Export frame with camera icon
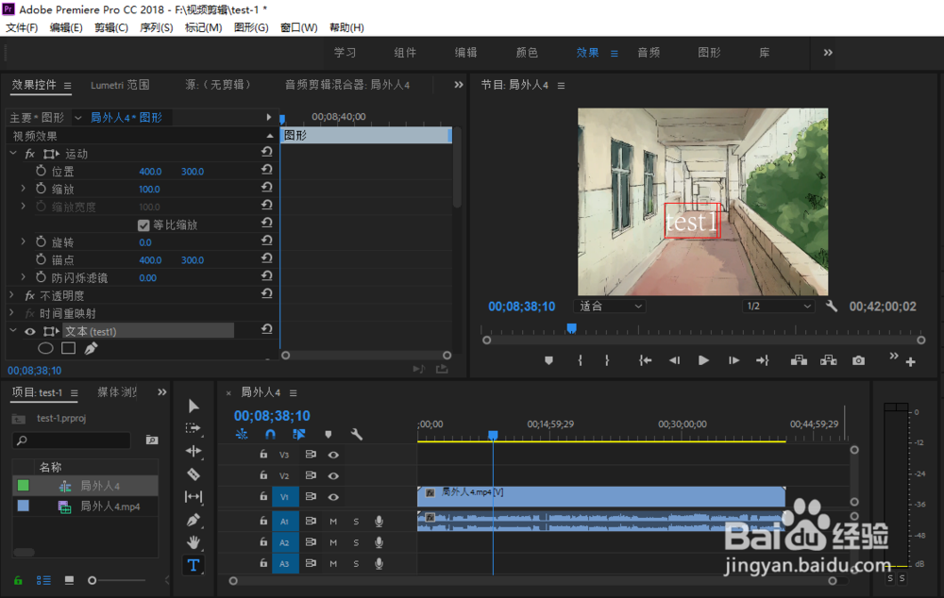 [x=858, y=360]
